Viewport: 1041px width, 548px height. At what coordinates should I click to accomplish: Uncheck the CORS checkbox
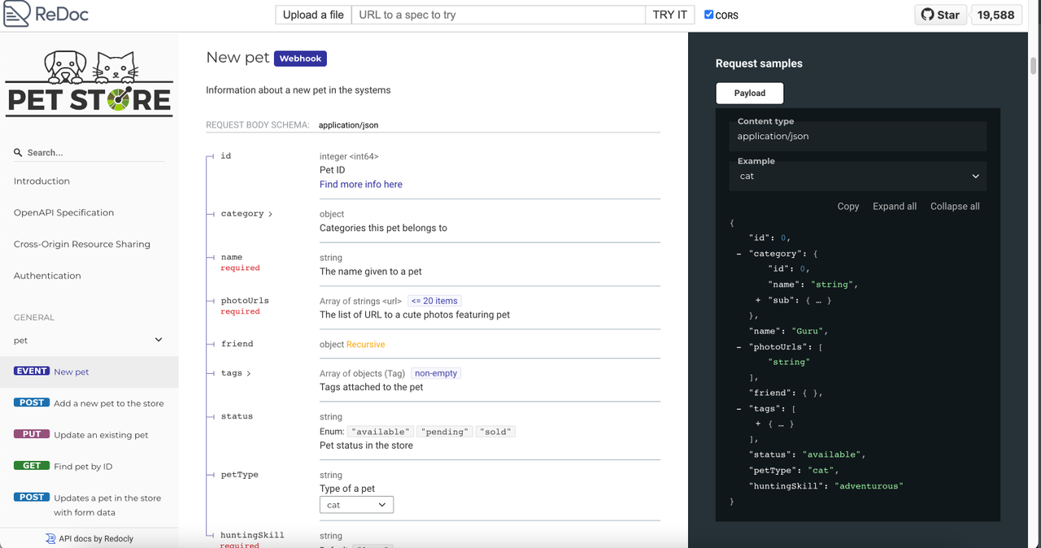click(x=707, y=14)
